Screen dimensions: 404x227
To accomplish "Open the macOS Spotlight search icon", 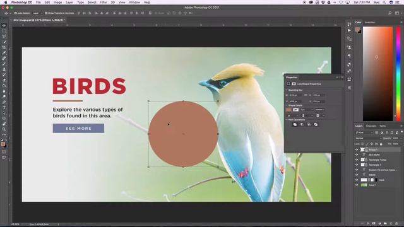I will point(384,3).
